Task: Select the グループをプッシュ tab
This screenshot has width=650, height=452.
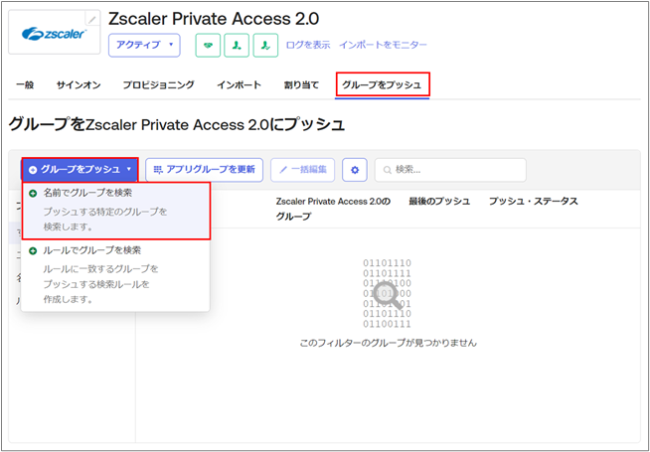Action: point(382,85)
